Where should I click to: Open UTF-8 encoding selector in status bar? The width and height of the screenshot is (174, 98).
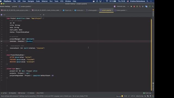[x=132, y=96]
